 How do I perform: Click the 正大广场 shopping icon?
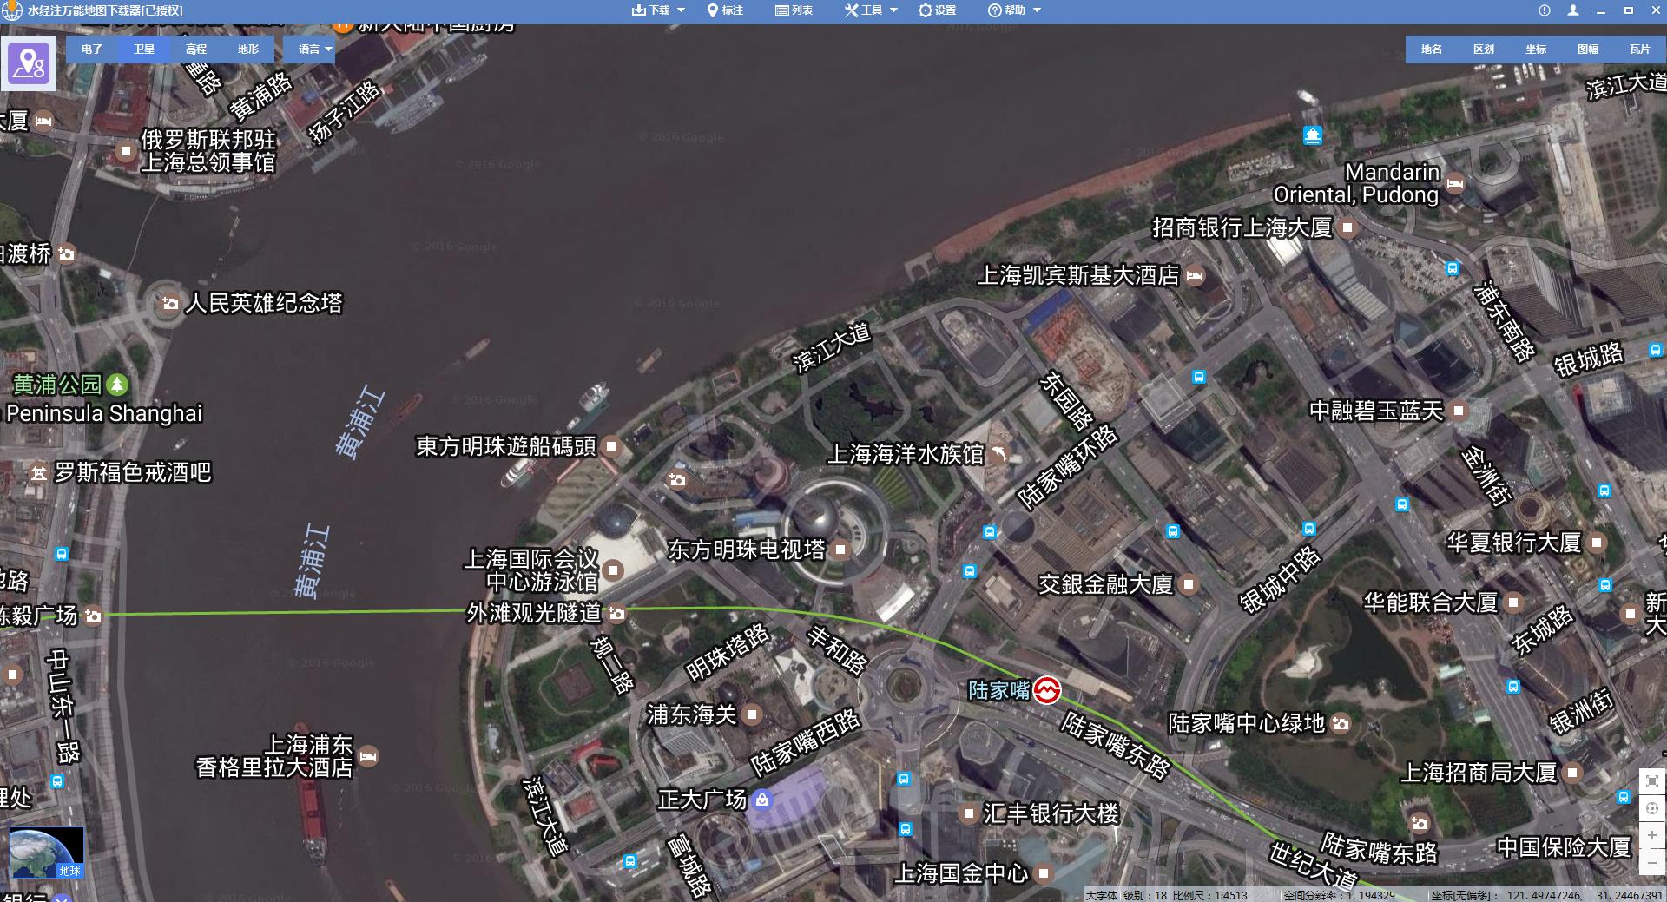click(762, 800)
